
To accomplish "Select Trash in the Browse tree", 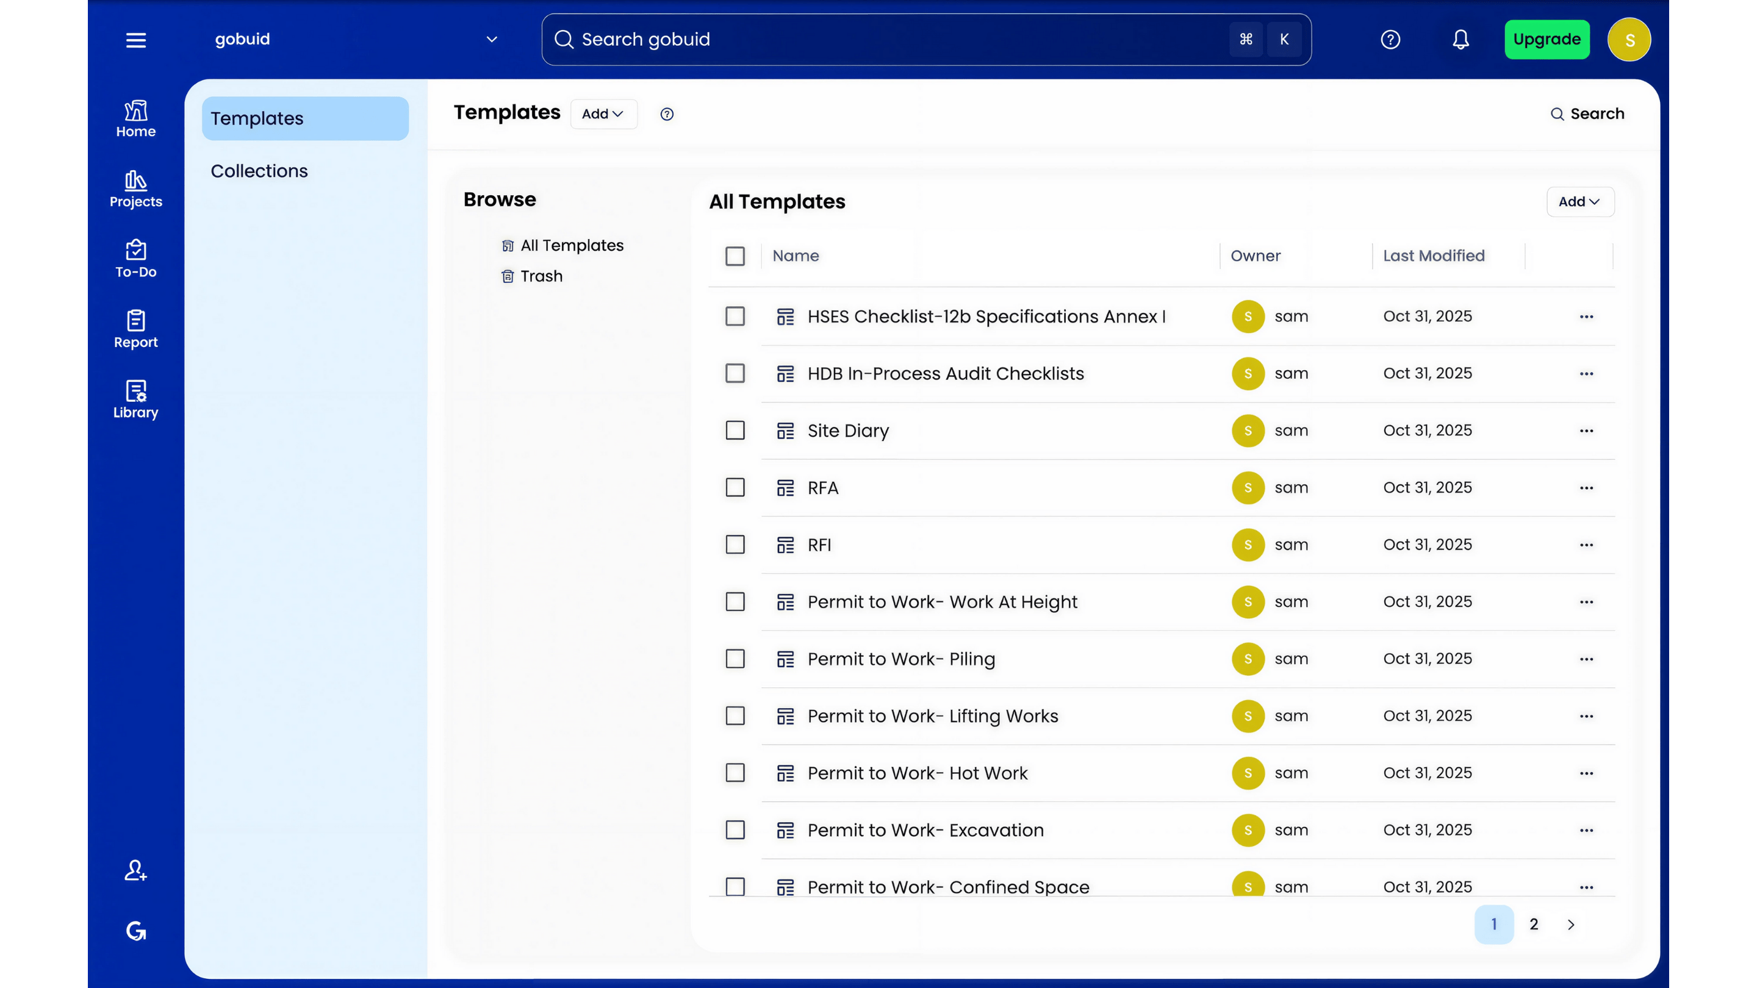I will 541,276.
